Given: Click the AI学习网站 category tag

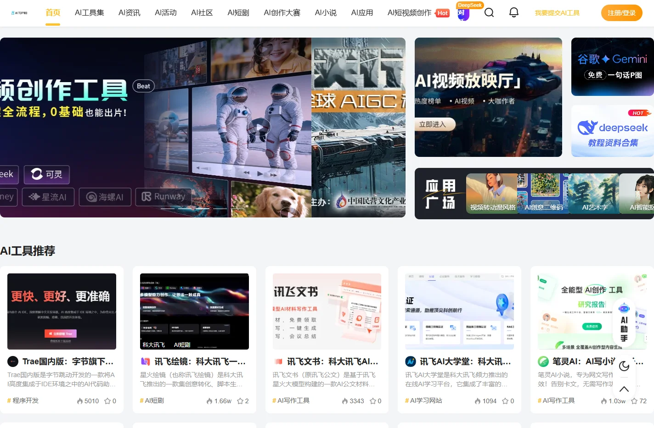Looking at the screenshot, I should click(423, 400).
